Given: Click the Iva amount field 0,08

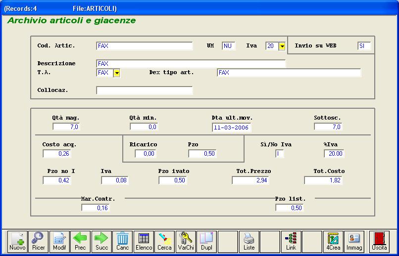Looking at the screenshot, I should click(115, 180).
